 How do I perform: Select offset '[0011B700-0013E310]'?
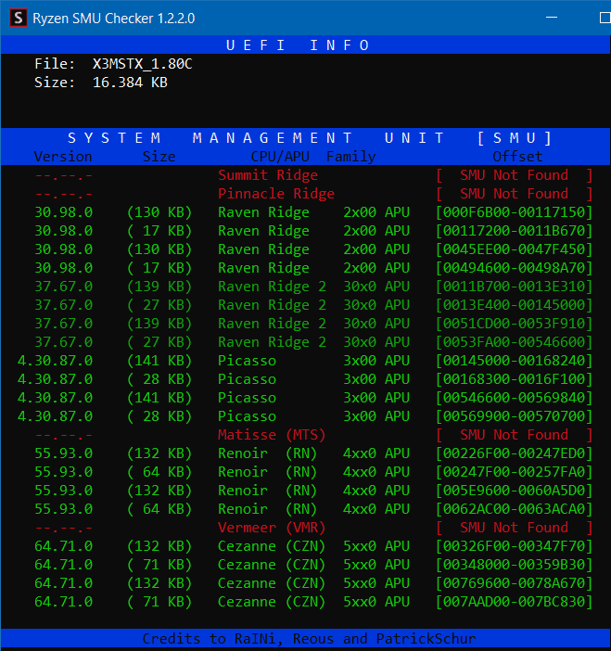coord(514,287)
